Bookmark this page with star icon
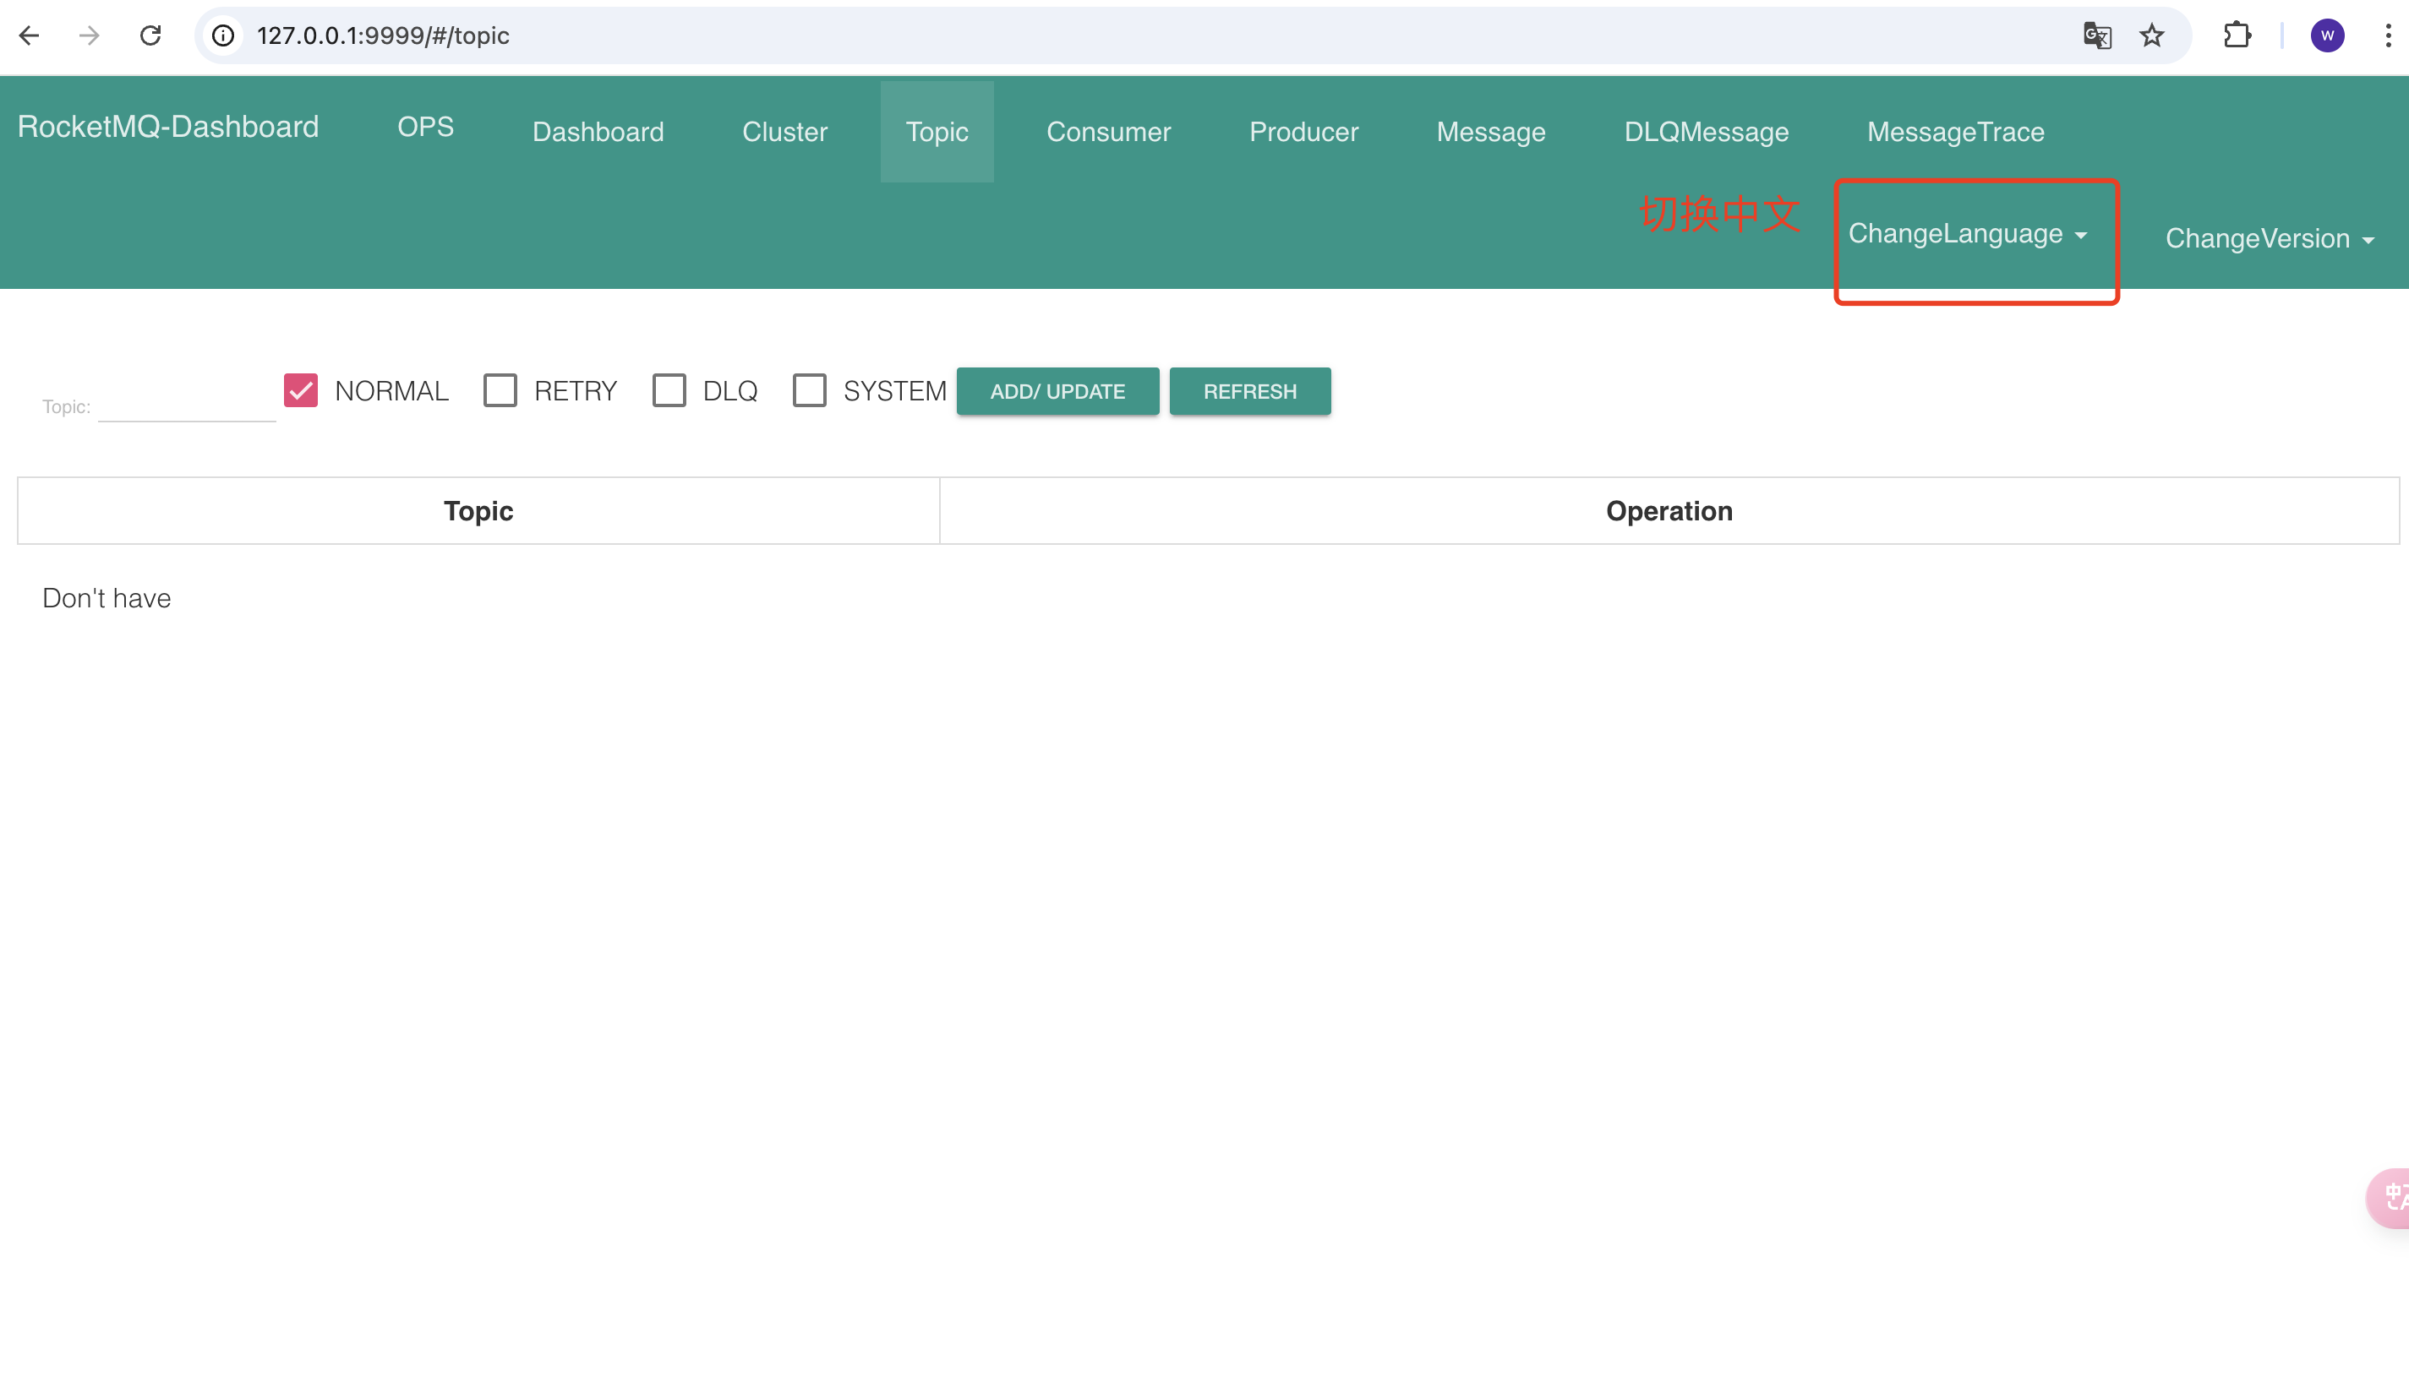The height and width of the screenshot is (1382, 2409). [2150, 36]
